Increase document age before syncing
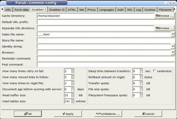The image size is (177, 119). pos(73,88)
